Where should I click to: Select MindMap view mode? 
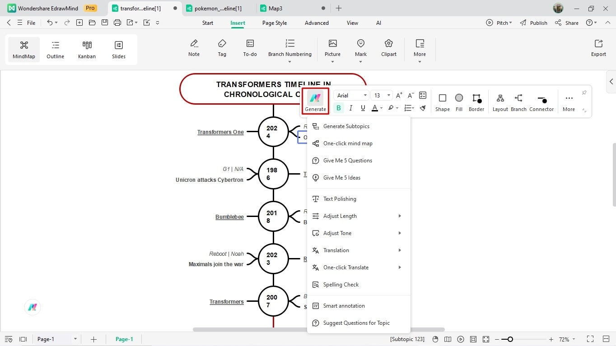pyautogui.click(x=24, y=50)
